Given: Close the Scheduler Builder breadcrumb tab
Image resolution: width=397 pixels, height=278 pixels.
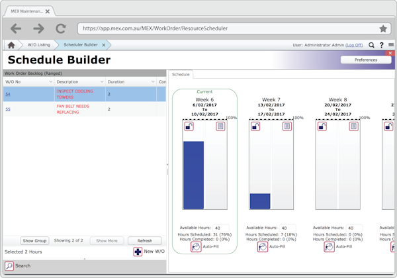Looking at the screenshot, I should (x=104, y=45).
